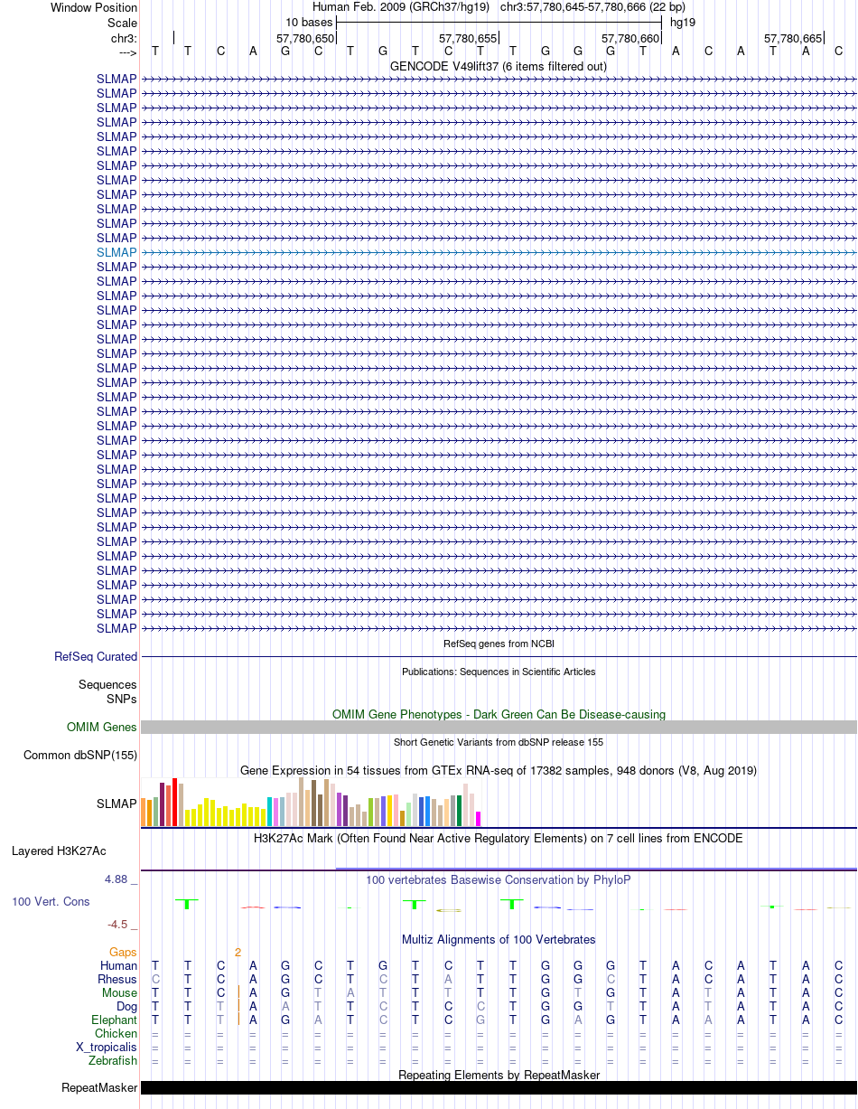
Task: Open Gene Expression in 54 tissues GTEx title
Action: coord(499,770)
